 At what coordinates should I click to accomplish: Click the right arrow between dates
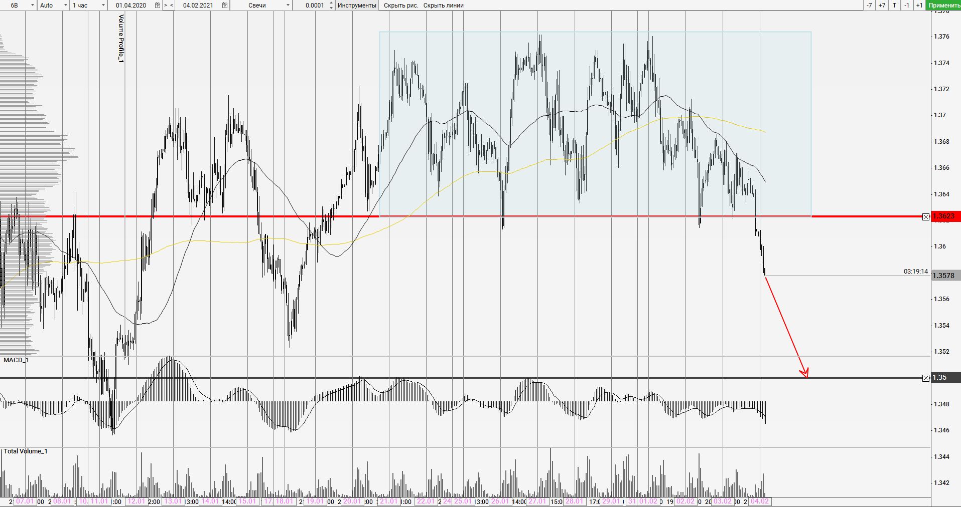coord(166,6)
